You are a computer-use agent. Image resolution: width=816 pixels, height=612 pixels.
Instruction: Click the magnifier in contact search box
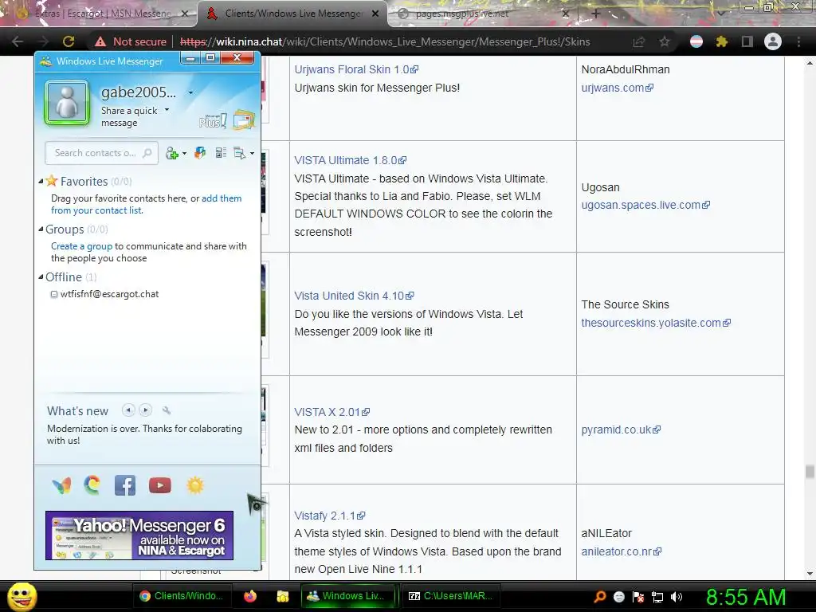click(x=147, y=153)
